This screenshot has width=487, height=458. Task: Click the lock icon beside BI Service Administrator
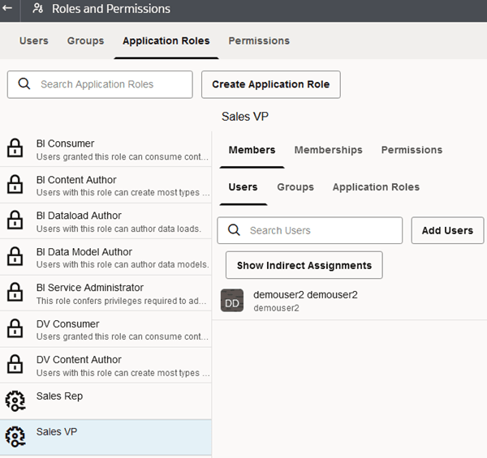15,293
